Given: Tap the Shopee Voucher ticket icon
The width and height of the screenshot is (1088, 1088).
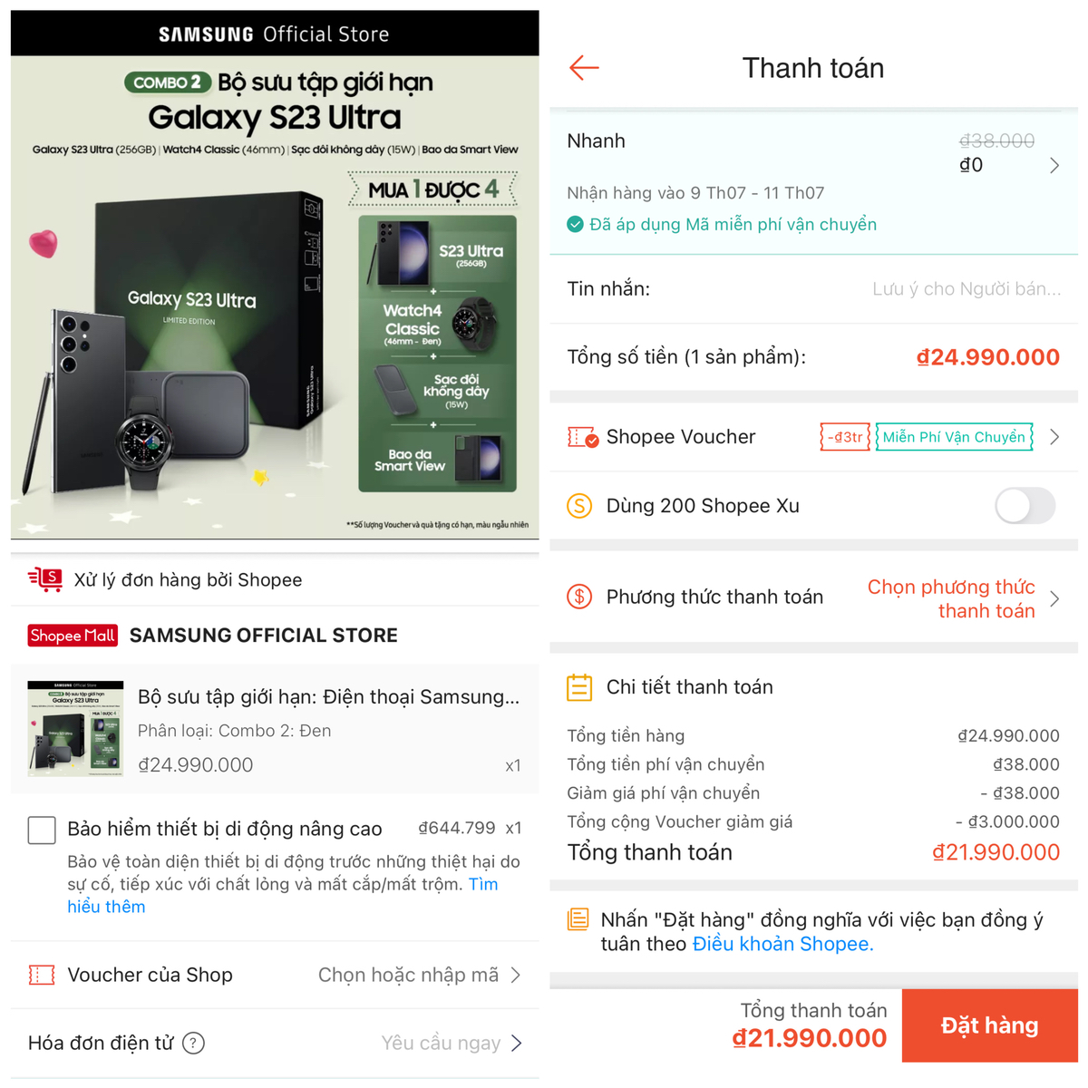Looking at the screenshot, I should pos(582,438).
